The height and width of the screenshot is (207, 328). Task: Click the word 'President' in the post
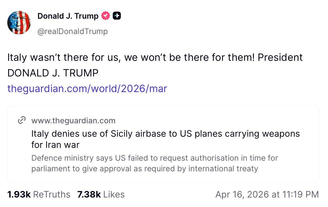280,57
